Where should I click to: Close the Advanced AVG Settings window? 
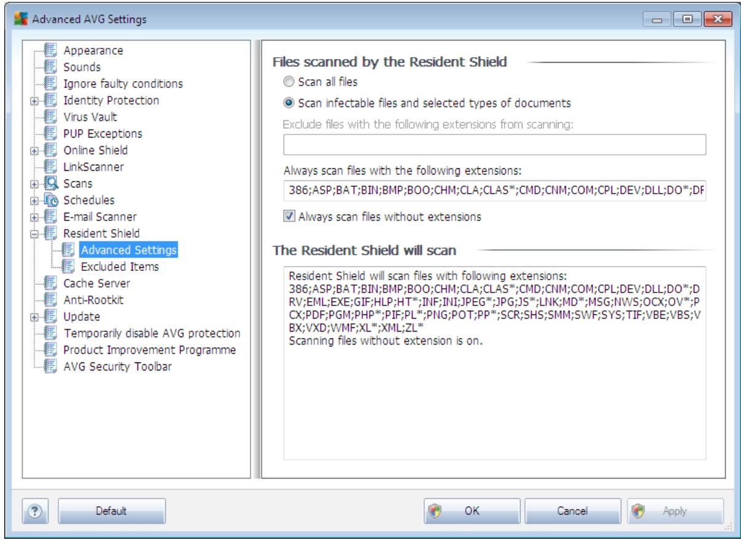coord(717,19)
